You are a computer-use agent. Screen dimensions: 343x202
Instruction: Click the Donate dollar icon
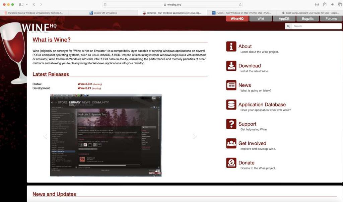coord(231,163)
